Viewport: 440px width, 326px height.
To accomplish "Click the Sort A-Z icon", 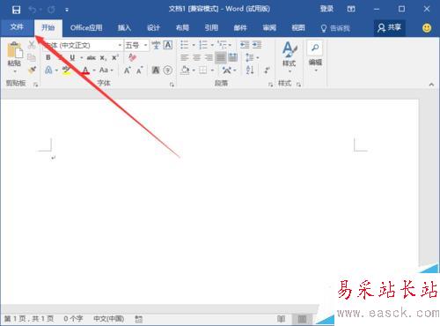I will pos(250,70).
